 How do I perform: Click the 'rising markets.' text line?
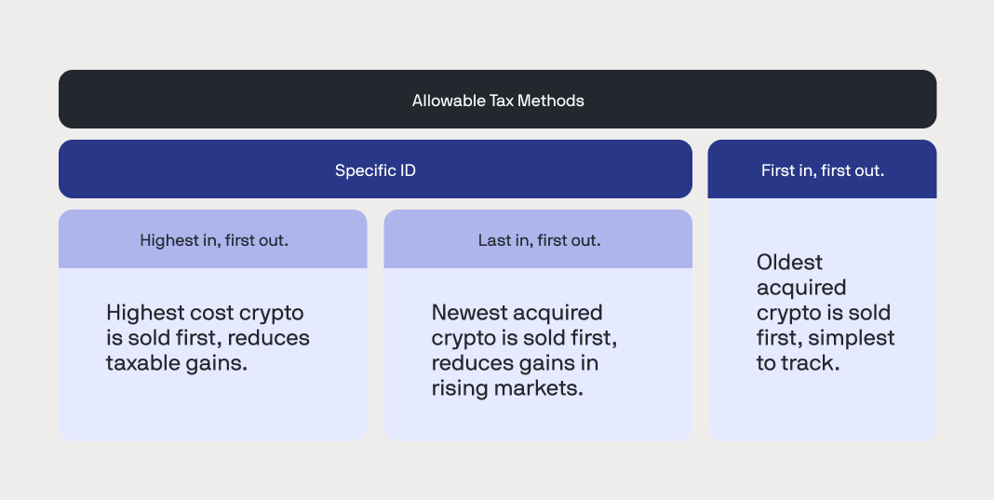pos(507,388)
